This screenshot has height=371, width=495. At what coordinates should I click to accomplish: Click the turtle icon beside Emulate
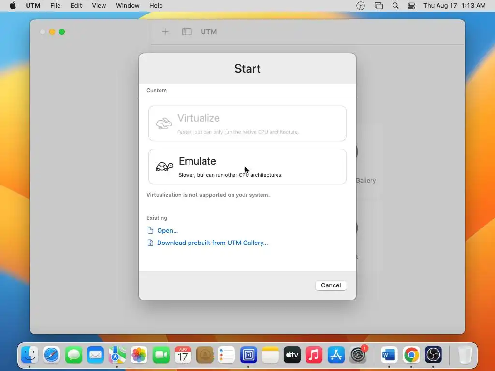(164, 167)
